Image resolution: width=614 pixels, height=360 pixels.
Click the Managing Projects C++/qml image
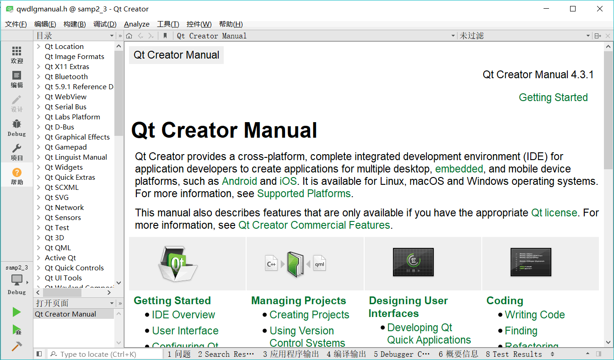pyautogui.click(x=296, y=264)
